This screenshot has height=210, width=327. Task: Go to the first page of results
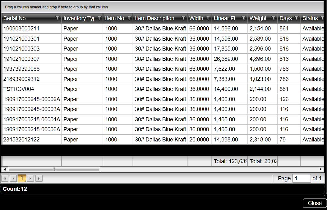coord(5,178)
